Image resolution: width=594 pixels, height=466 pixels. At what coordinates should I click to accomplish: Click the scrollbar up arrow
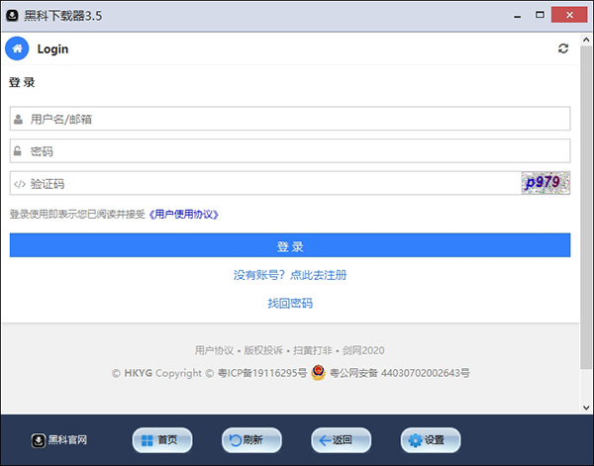point(586,40)
